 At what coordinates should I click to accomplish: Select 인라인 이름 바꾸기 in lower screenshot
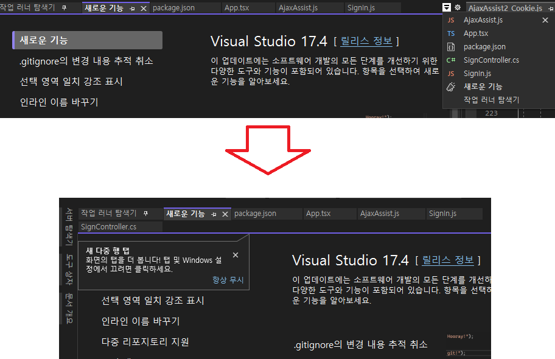[x=141, y=321]
